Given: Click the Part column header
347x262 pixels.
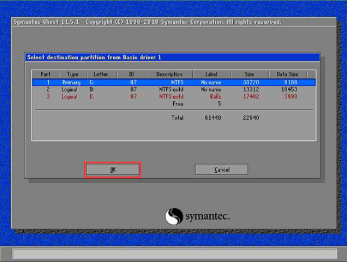Looking at the screenshot, I should click(x=44, y=74).
